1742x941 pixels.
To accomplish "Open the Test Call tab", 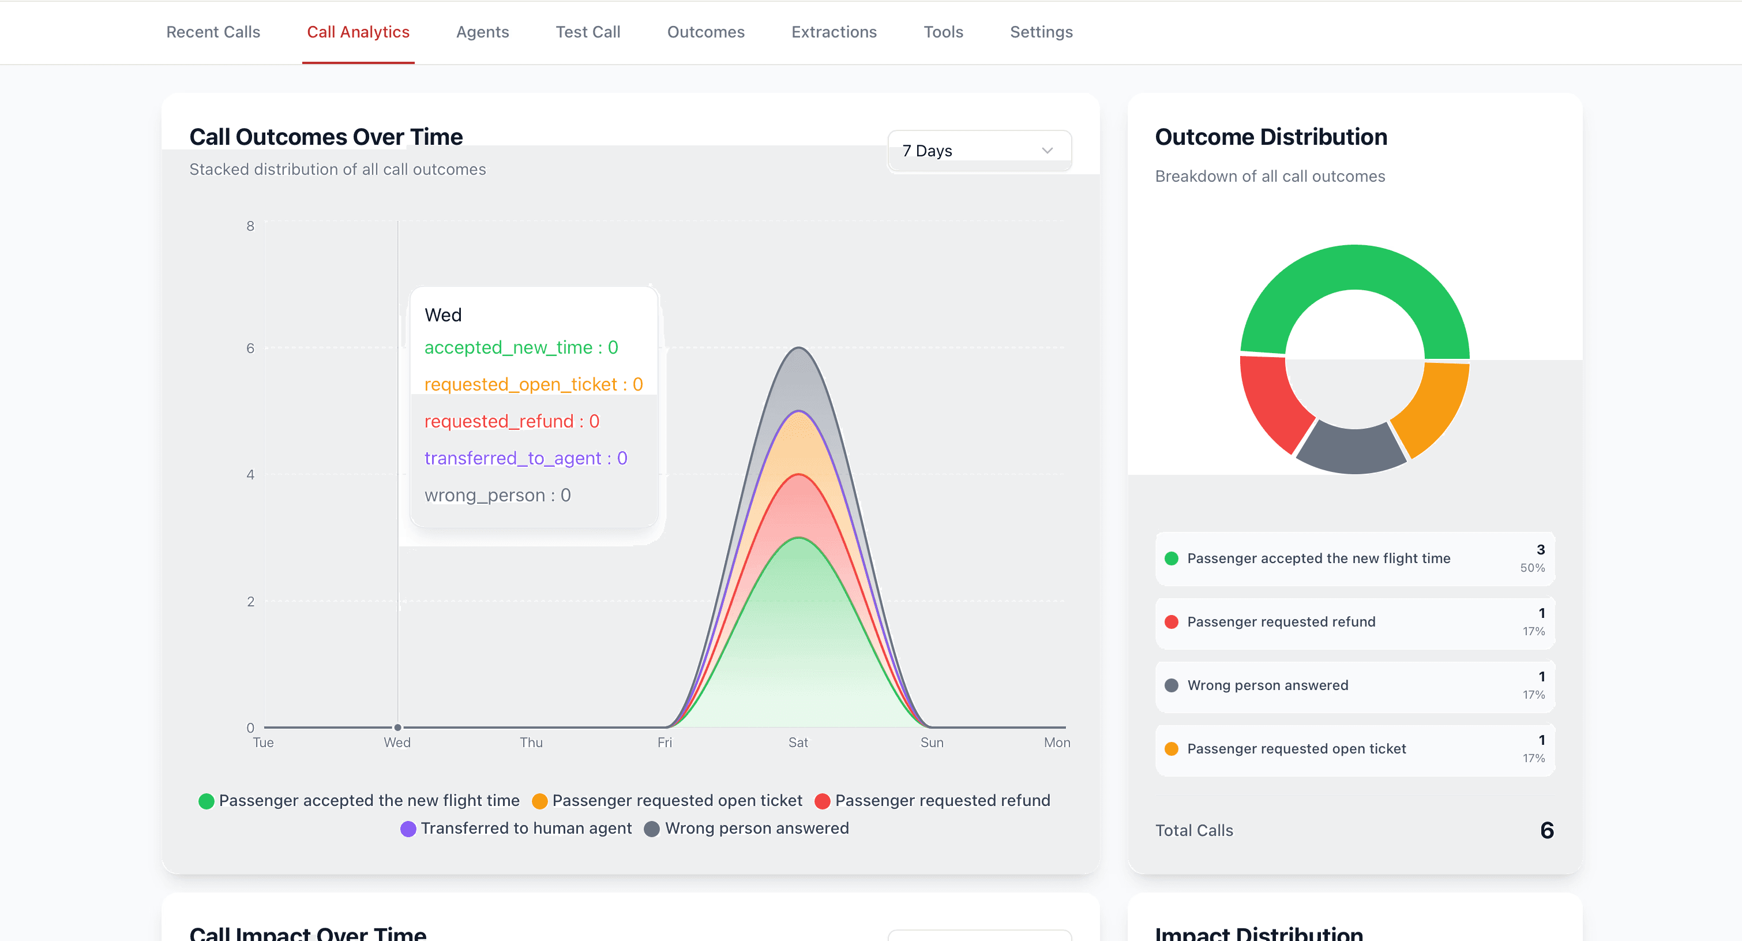I will pos(588,32).
